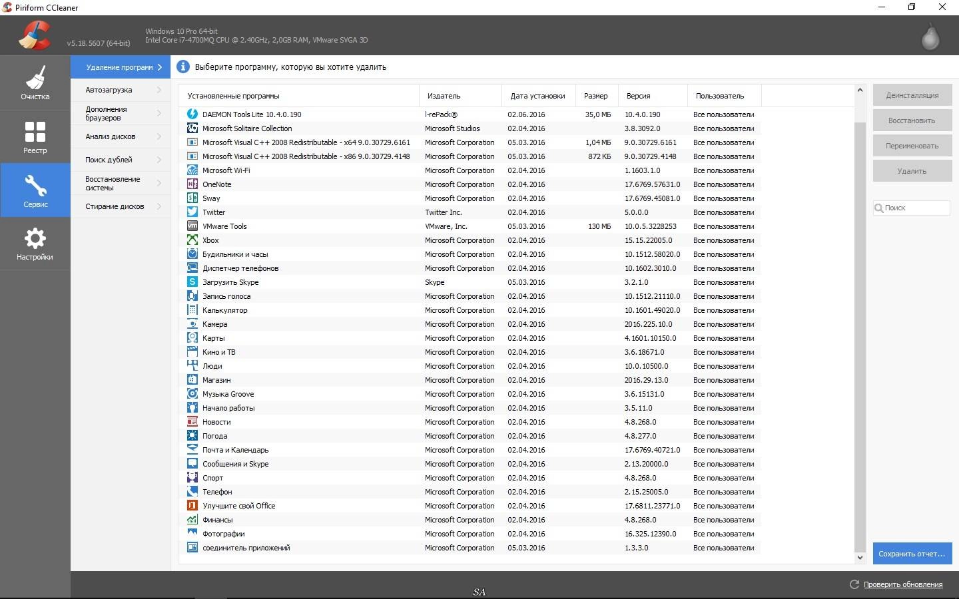Click the Погода app icon
This screenshot has width=959, height=599.
coord(192,436)
